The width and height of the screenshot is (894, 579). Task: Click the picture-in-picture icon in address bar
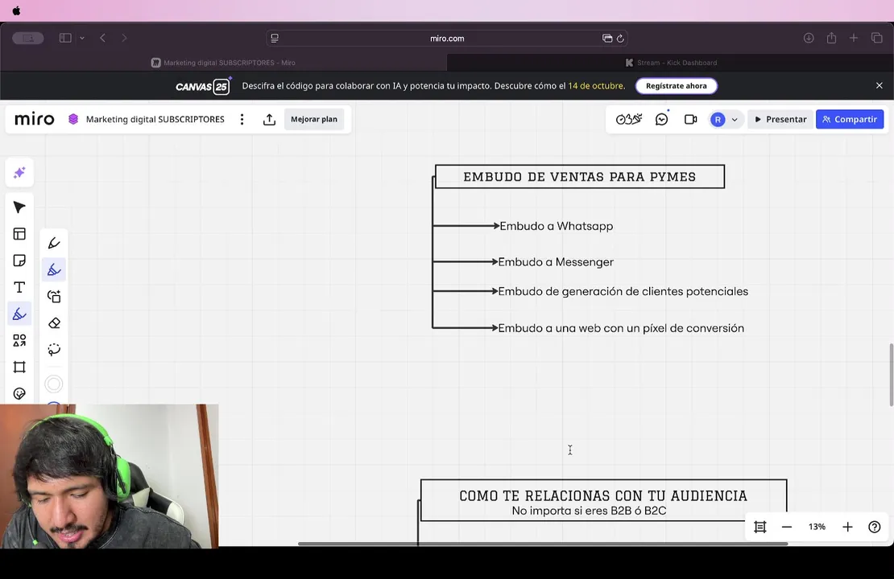pyautogui.click(x=607, y=38)
